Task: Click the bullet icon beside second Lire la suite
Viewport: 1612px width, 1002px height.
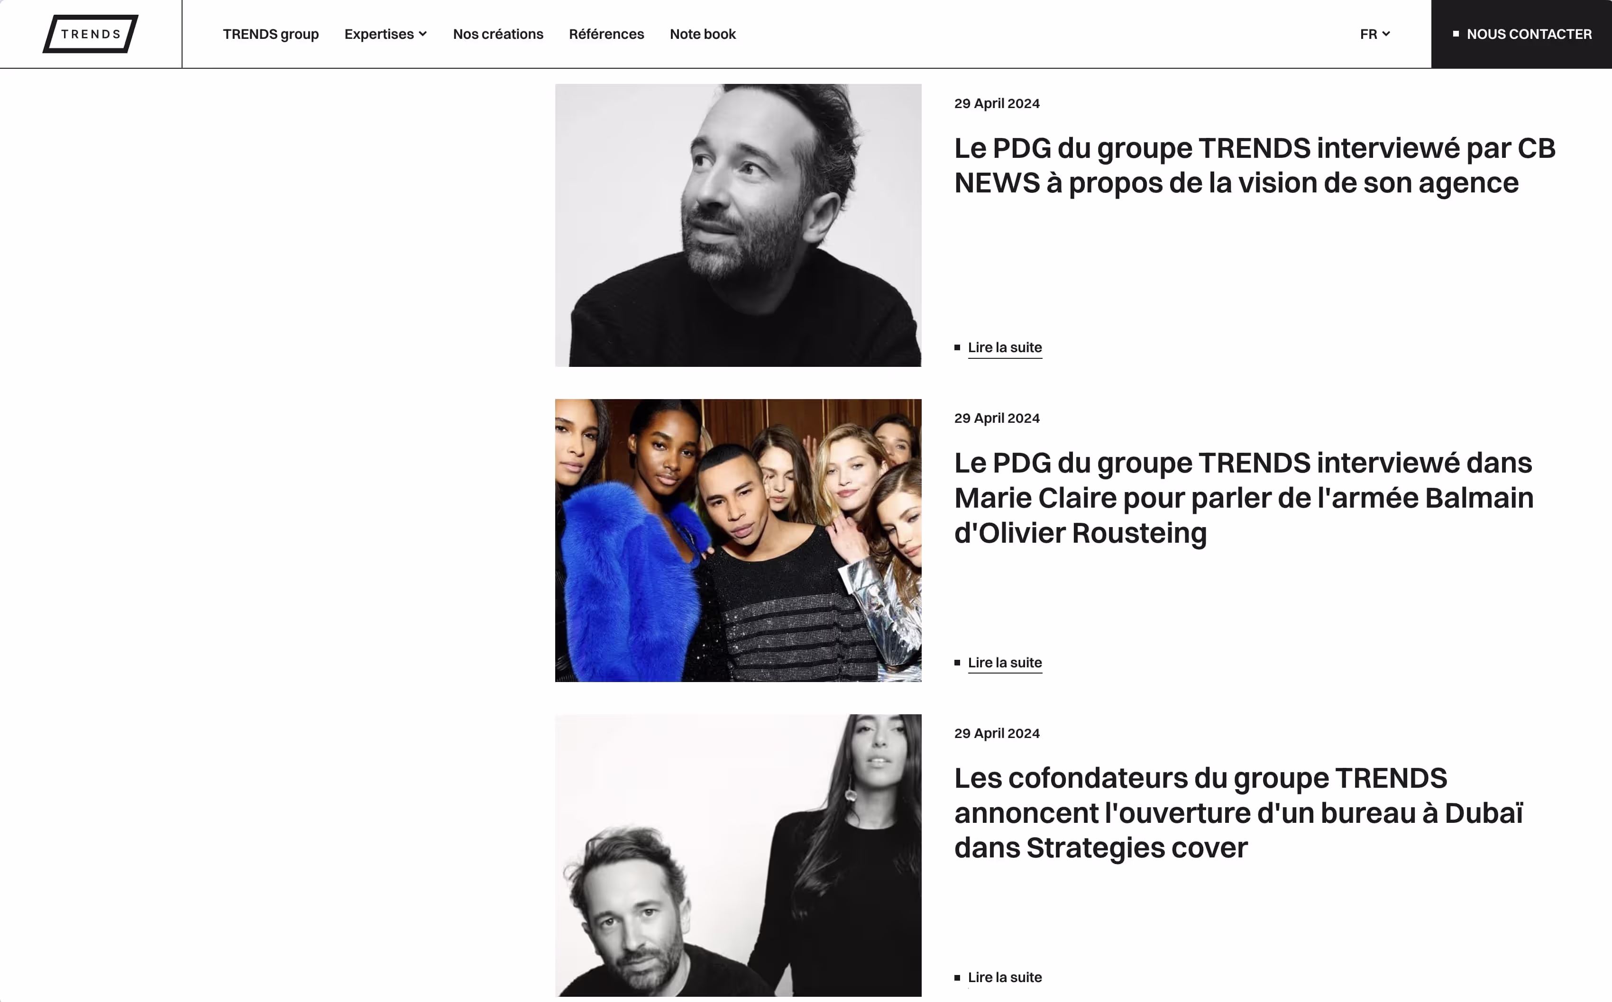Action: [957, 663]
